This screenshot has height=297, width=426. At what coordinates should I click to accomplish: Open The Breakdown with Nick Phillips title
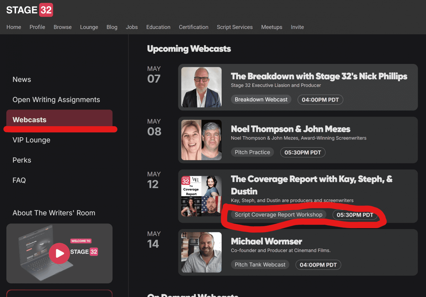coord(319,76)
